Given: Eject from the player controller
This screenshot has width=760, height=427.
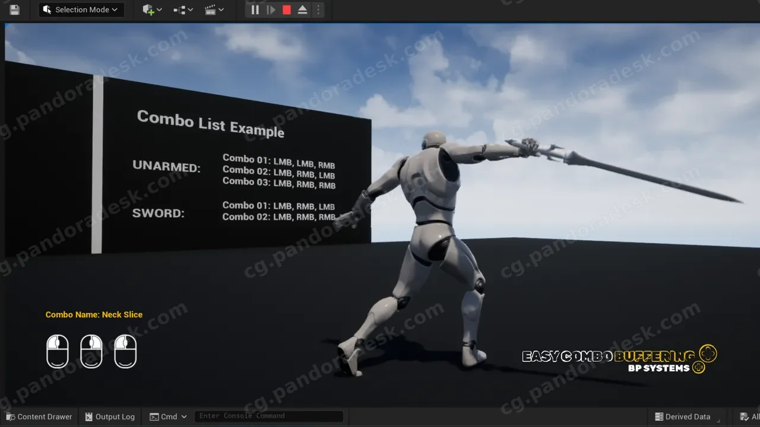Looking at the screenshot, I should (302, 9).
